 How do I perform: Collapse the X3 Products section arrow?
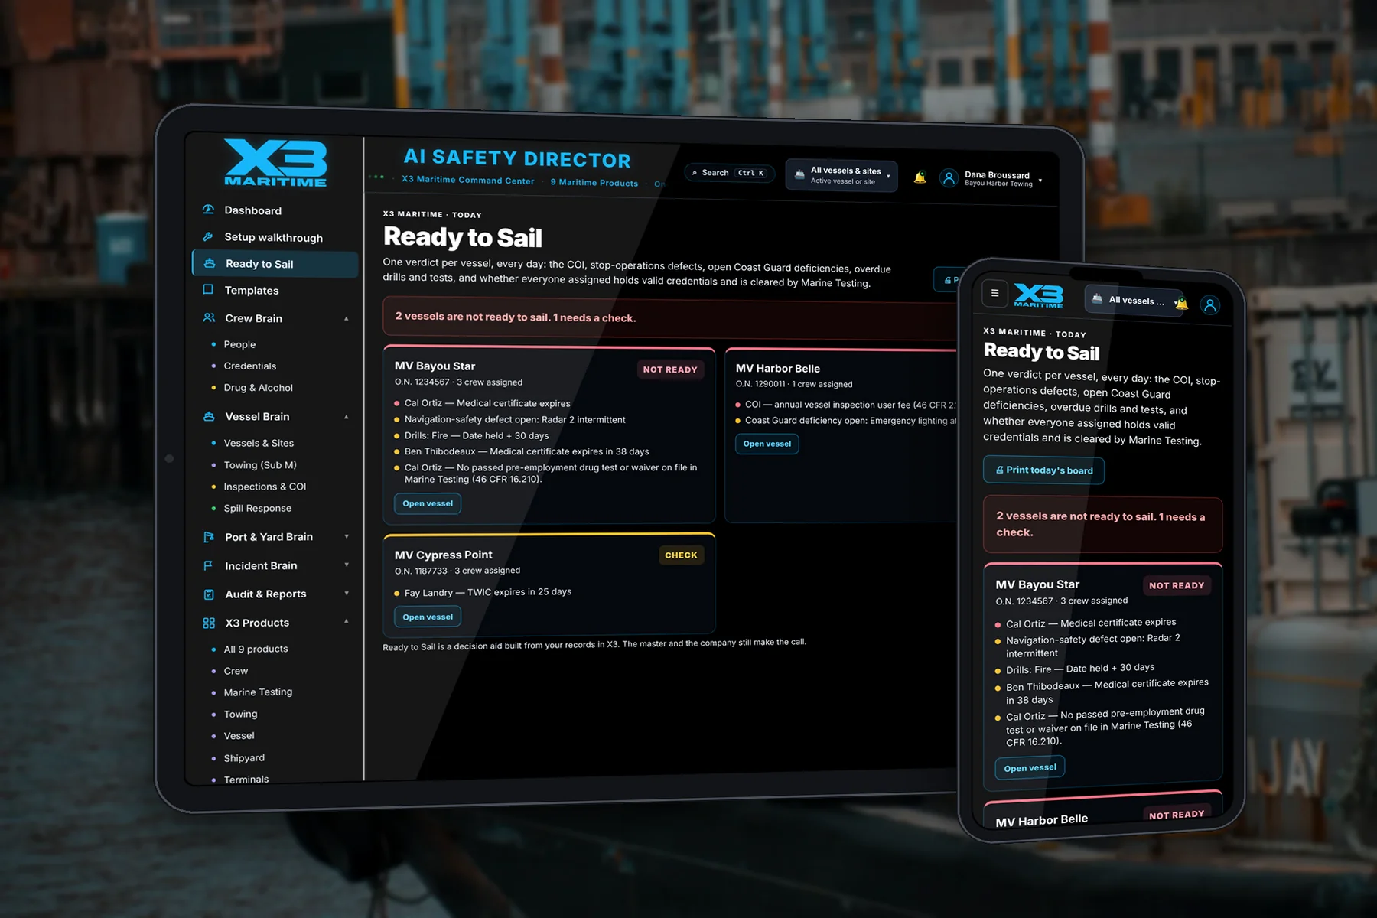pos(347,621)
